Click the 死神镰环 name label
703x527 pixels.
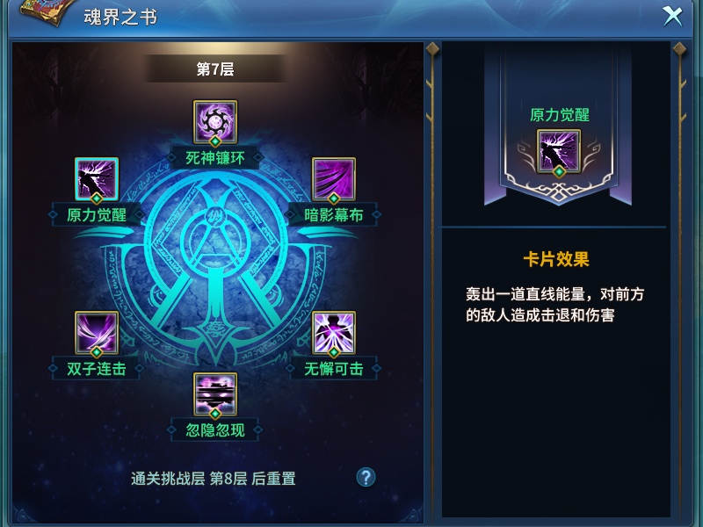(x=215, y=158)
